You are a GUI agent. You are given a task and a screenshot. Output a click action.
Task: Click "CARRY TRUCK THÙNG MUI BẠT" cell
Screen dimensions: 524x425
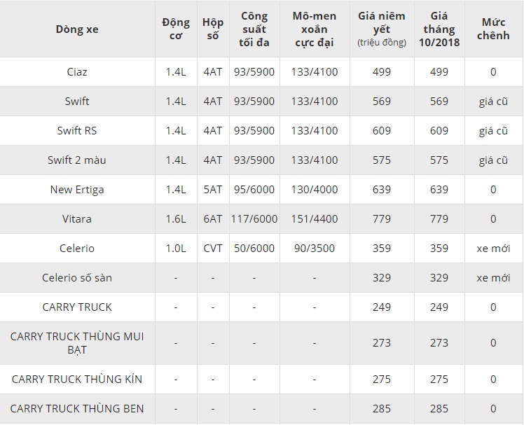(77, 343)
